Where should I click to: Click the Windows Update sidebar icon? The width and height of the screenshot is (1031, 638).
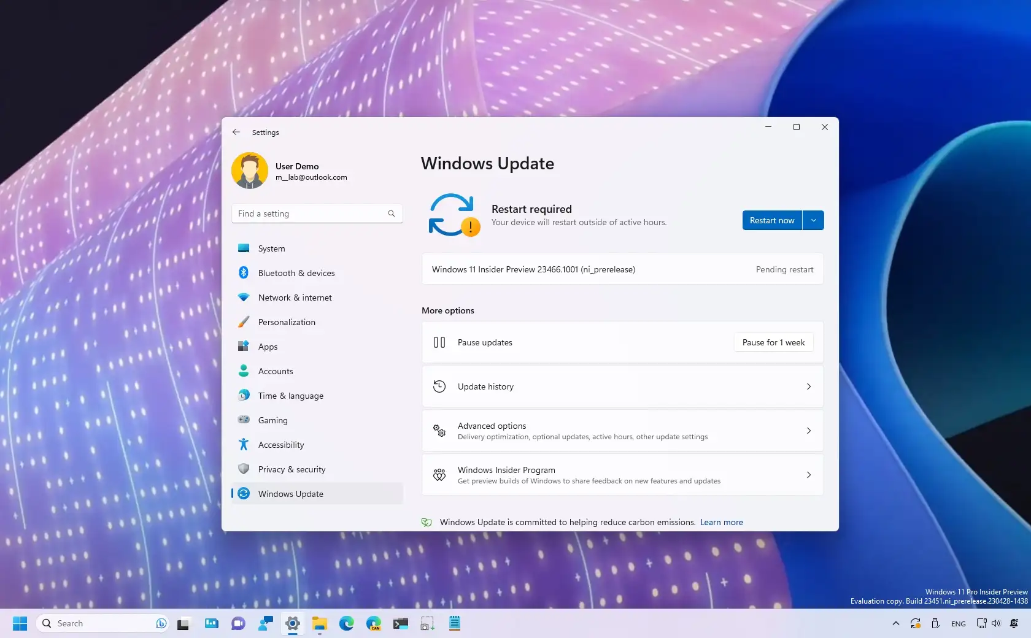(x=244, y=493)
